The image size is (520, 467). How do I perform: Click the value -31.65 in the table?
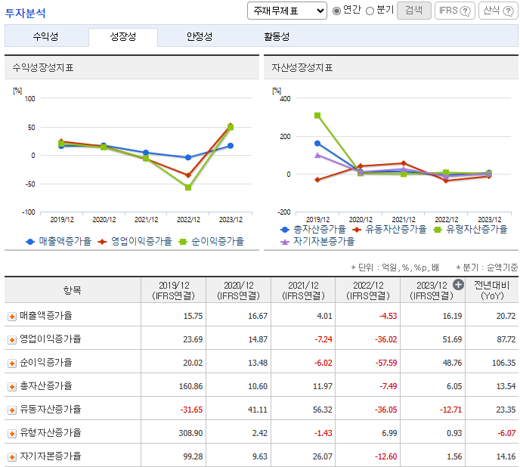pos(191,410)
